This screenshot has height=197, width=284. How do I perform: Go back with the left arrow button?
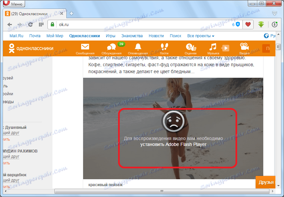(10, 24)
